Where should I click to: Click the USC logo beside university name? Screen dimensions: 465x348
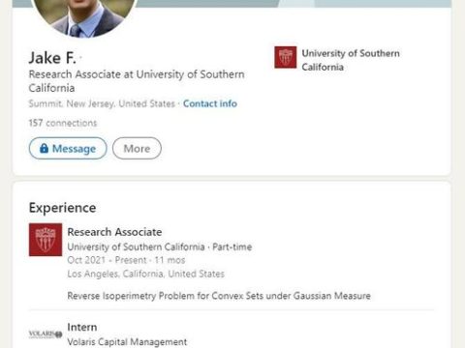click(286, 57)
